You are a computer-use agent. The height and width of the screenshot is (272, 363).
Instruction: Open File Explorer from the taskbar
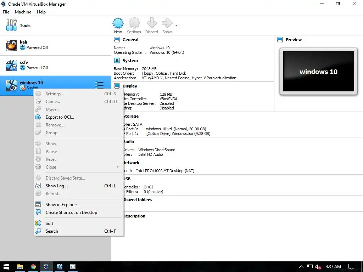pos(20,267)
